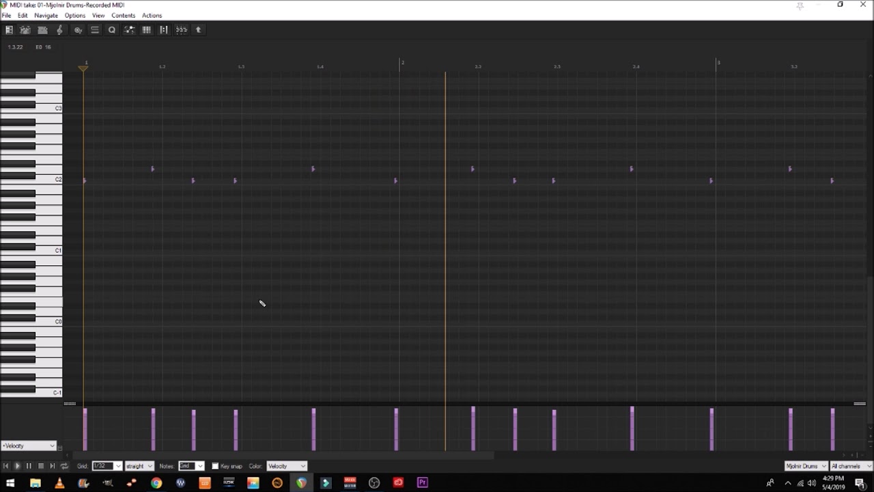Click the mixer faders toolbar icon

point(181,30)
